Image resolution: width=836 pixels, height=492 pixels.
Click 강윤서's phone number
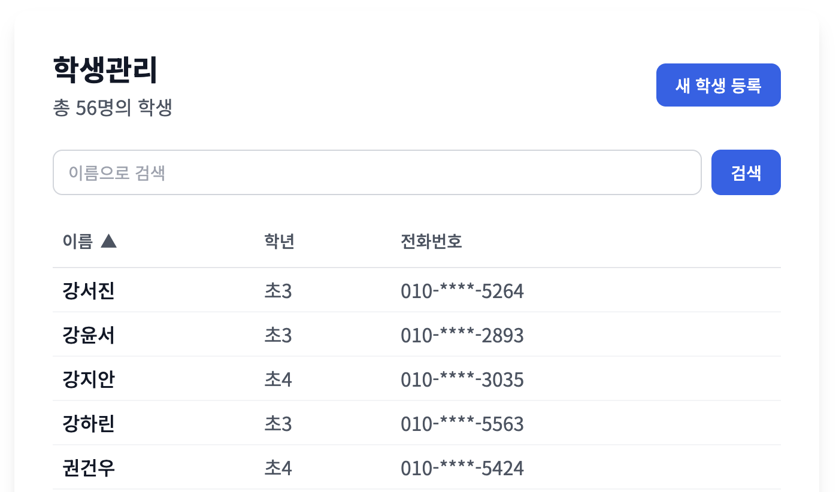coord(462,335)
